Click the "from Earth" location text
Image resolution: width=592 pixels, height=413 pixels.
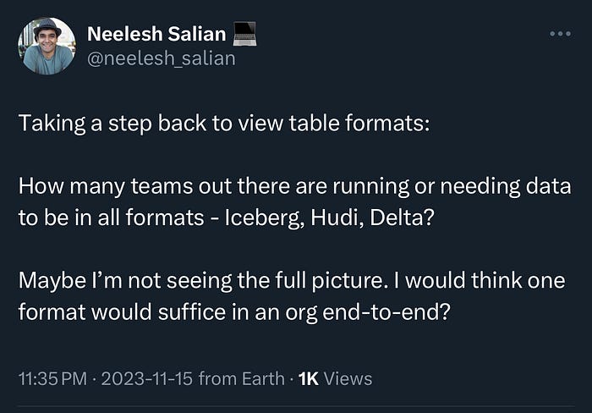[x=242, y=378]
